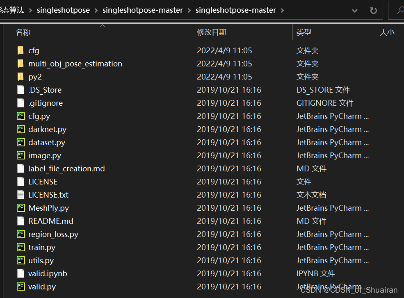Open the address bar dropdown arrow
Screen dimensions: 404x298
coord(354,10)
